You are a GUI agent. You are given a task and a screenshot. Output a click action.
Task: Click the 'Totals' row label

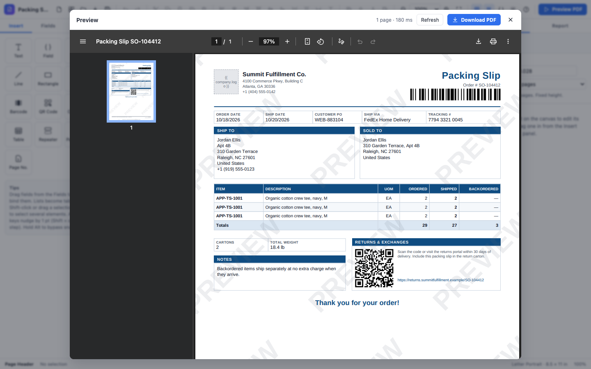pos(222,225)
